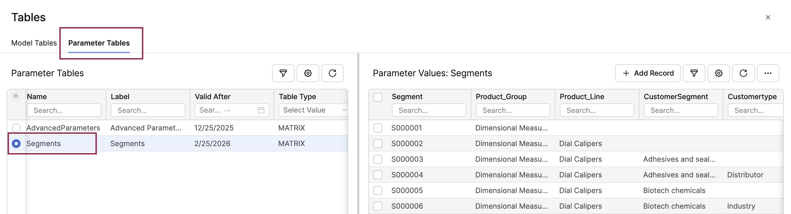Open more options ellipsis menu

pyautogui.click(x=768, y=73)
